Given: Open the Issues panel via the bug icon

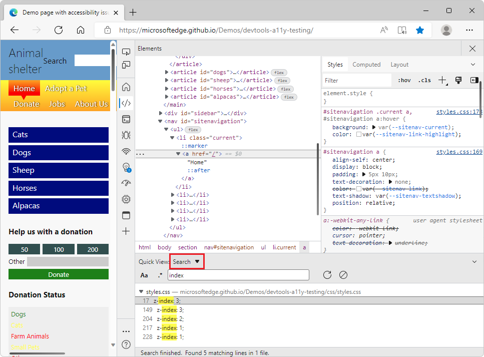Looking at the screenshot, I should tap(126, 135).
